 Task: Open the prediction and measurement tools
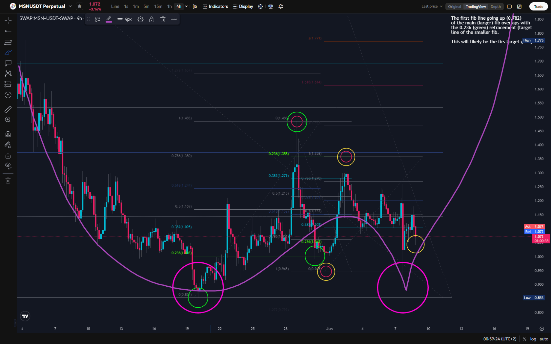(x=8, y=84)
